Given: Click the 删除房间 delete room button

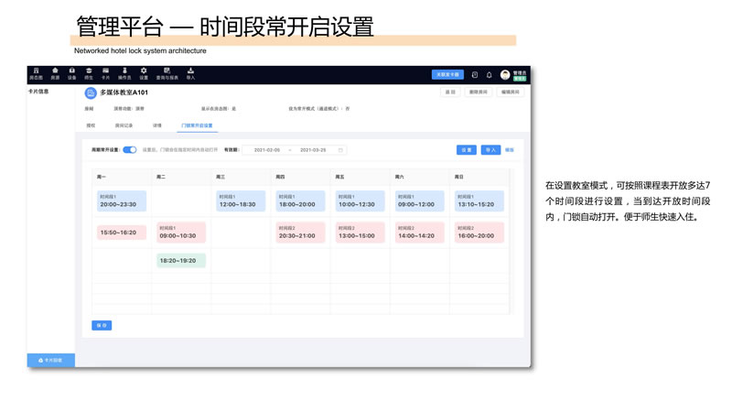Looking at the screenshot, I should coord(478,92).
